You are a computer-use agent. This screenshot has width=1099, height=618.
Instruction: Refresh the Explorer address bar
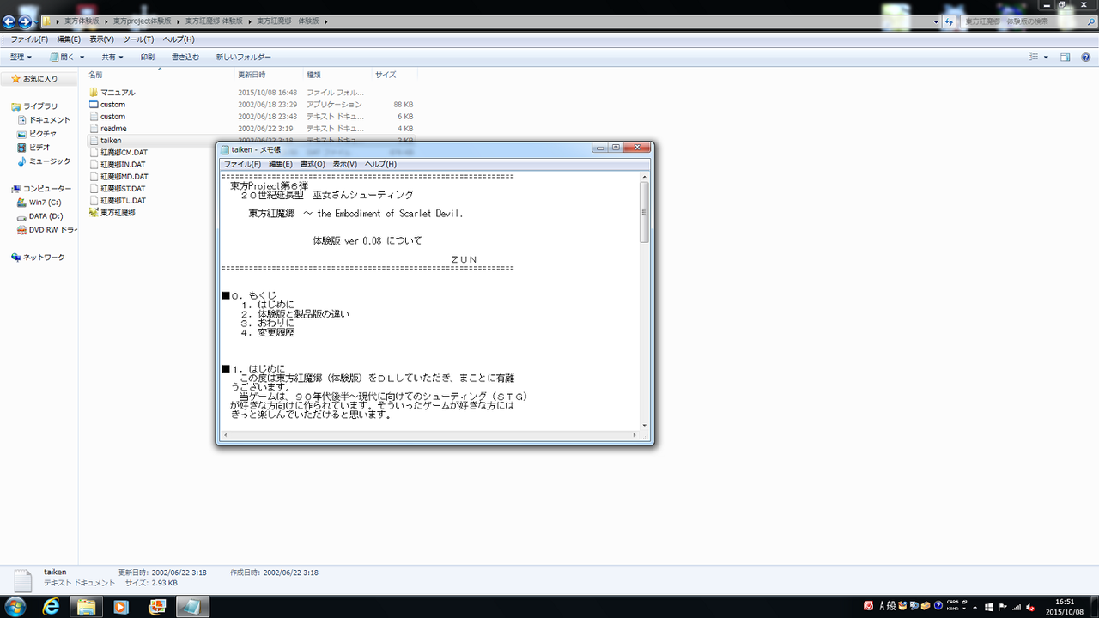pyautogui.click(x=950, y=21)
